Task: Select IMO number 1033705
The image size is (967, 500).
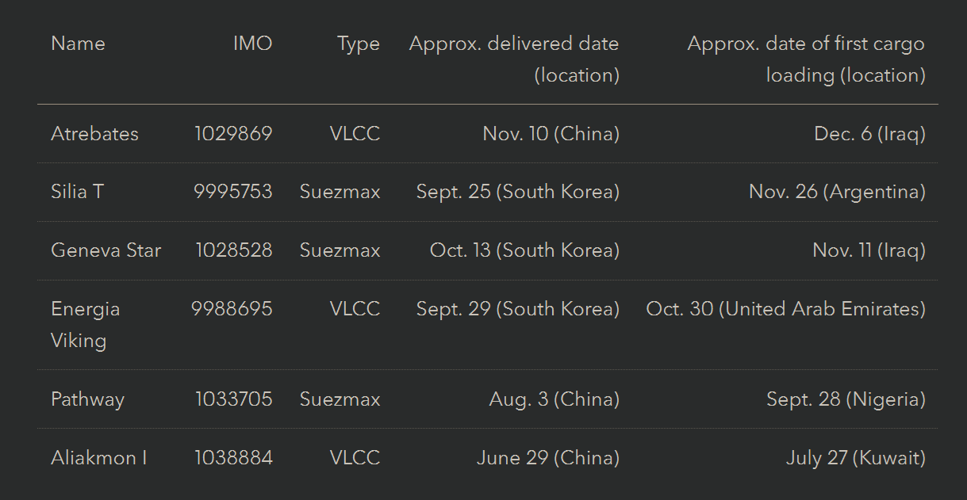Action: (234, 399)
